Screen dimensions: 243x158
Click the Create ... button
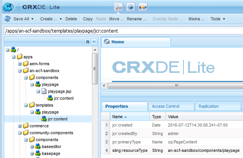pyautogui.click(x=49, y=19)
